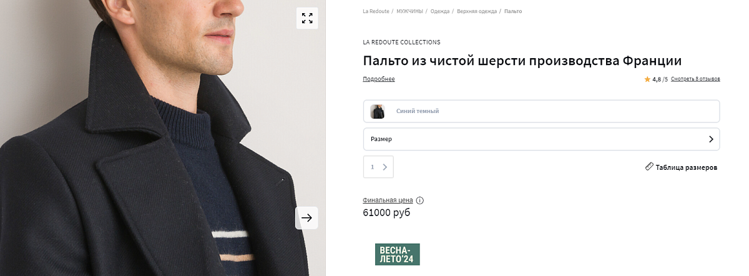The width and height of the screenshot is (749, 276).
Task: Navigate to МУЖЧИНЫ breadcrumb
Action: (x=409, y=11)
